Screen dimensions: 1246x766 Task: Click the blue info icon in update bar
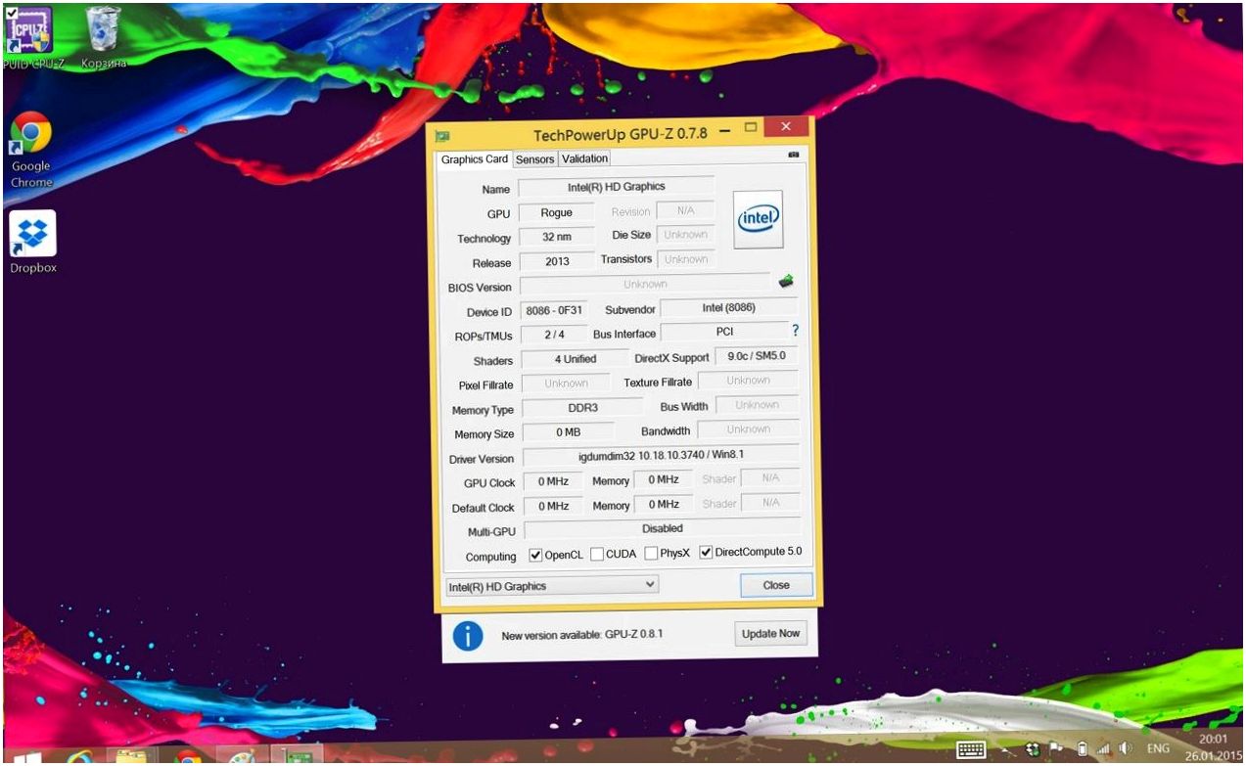[467, 635]
